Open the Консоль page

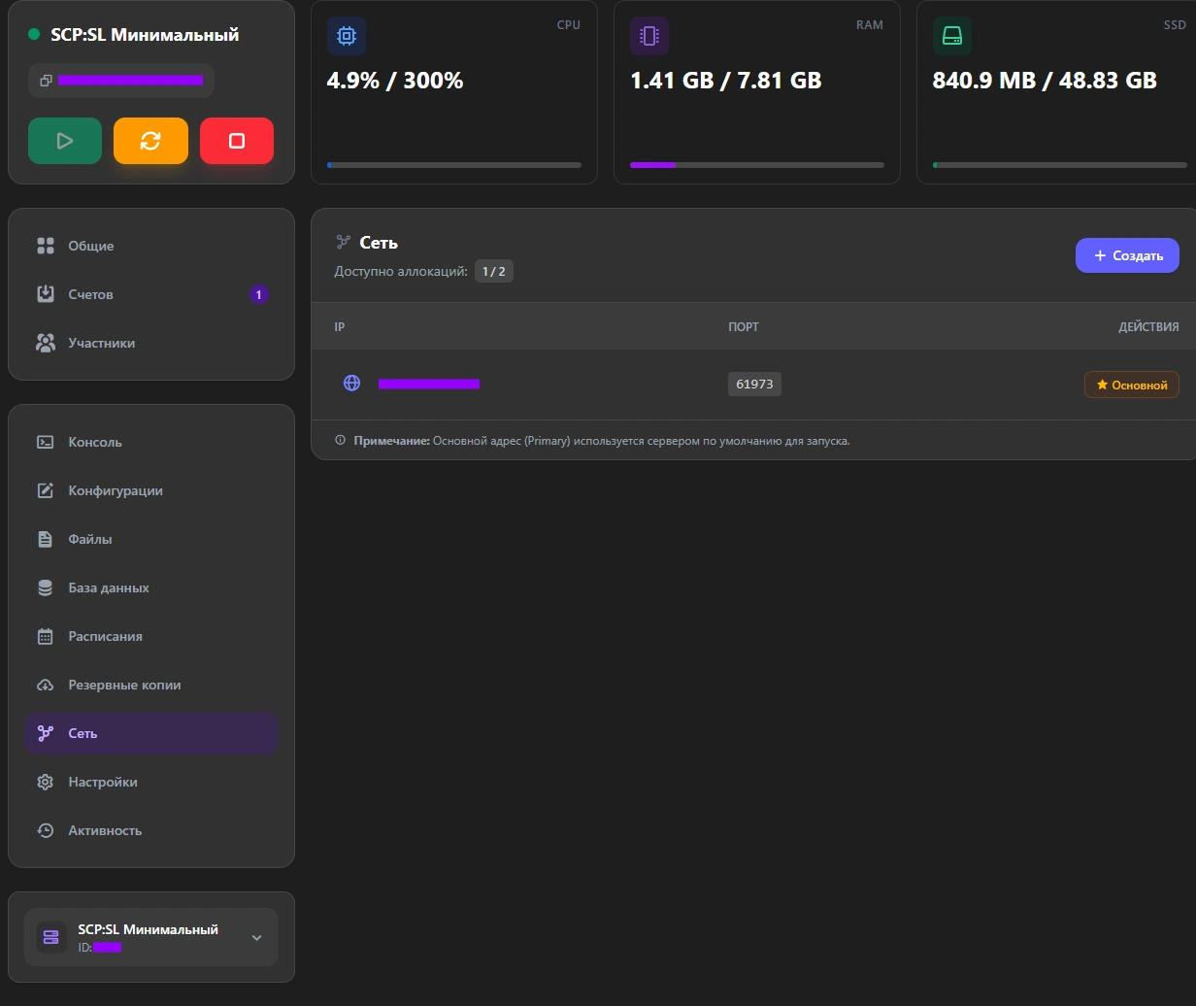point(151,442)
